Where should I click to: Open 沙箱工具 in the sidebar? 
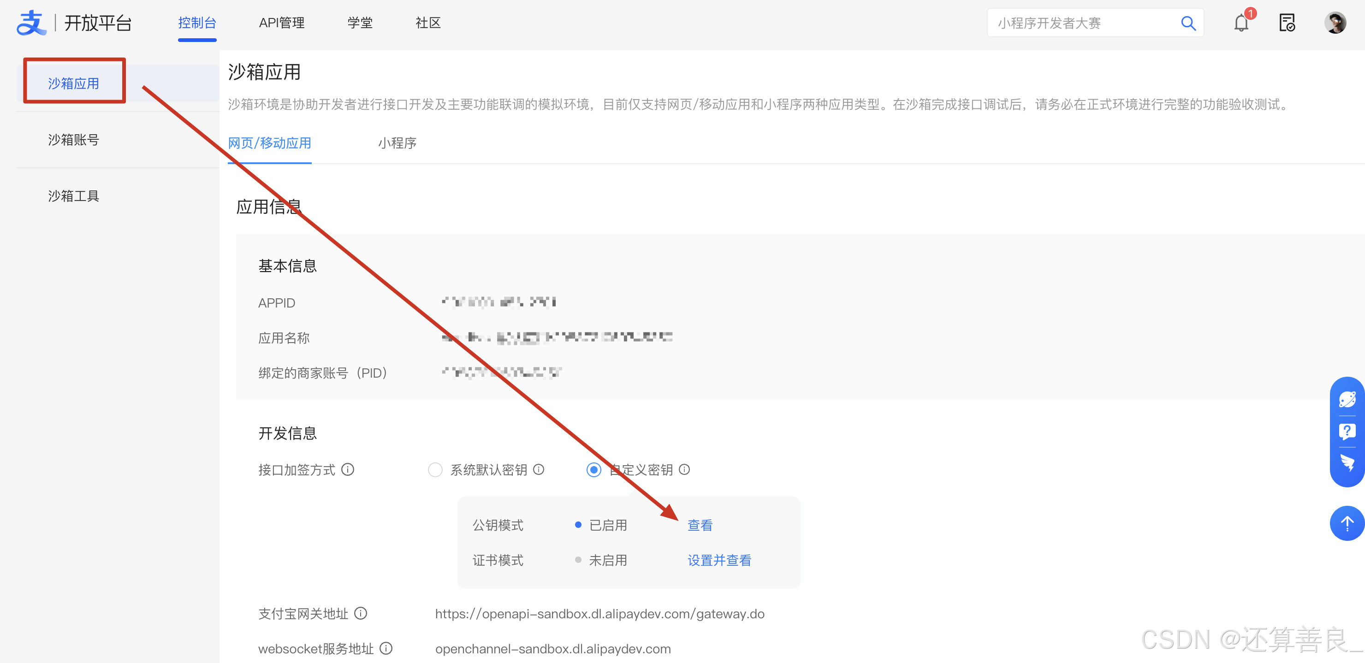click(74, 196)
